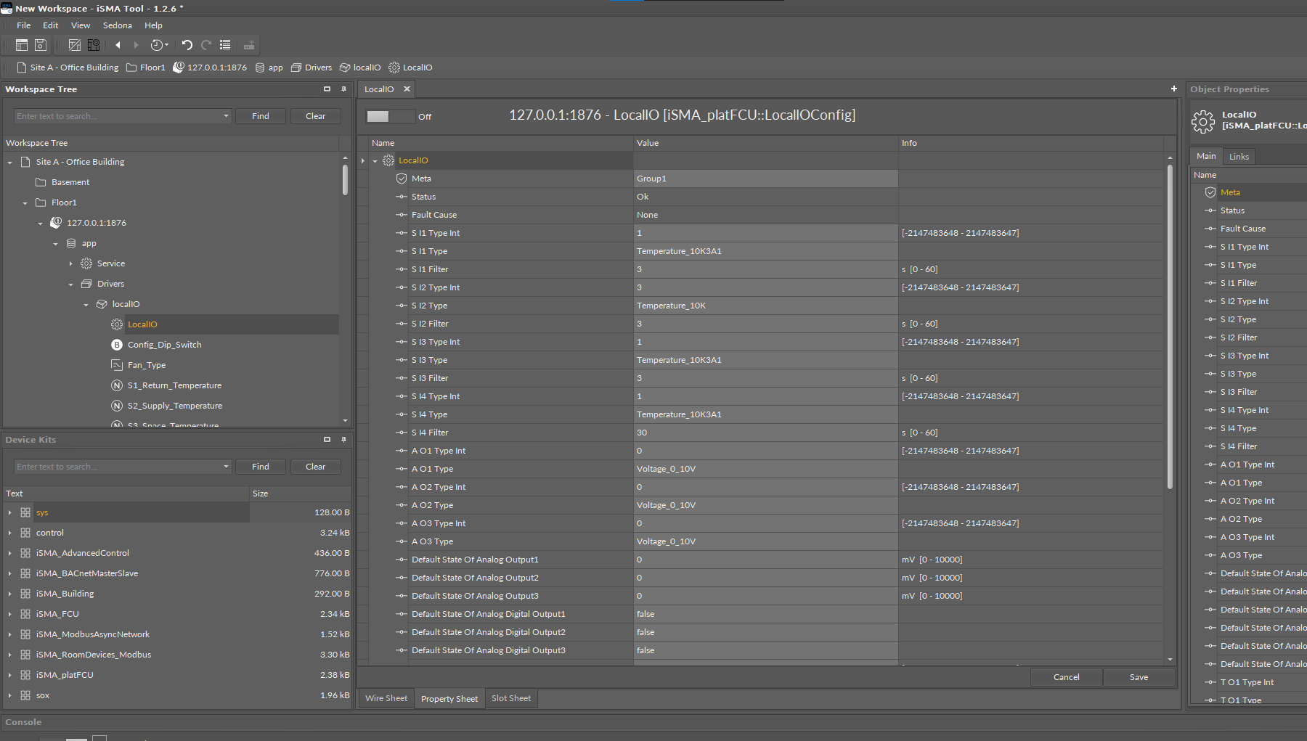The width and height of the screenshot is (1307, 741).
Task: Click Find in the Device Kits panel
Action: (x=260, y=467)
